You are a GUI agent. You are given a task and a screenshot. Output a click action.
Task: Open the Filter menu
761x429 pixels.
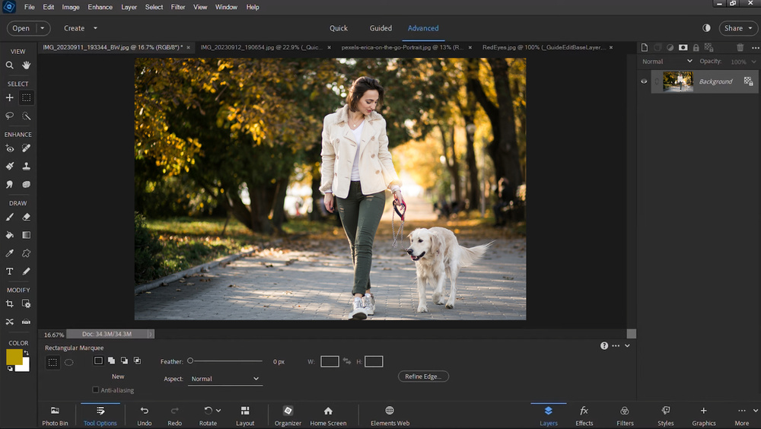pyautogui.click(x=178, y=7)
